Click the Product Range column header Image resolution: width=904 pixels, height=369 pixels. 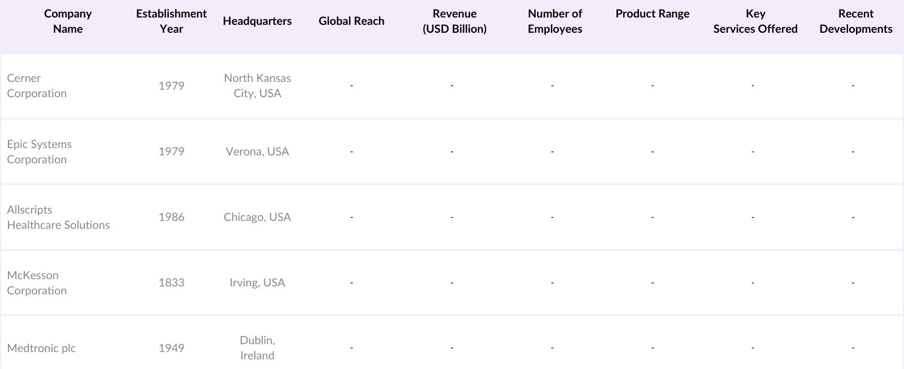653,14
